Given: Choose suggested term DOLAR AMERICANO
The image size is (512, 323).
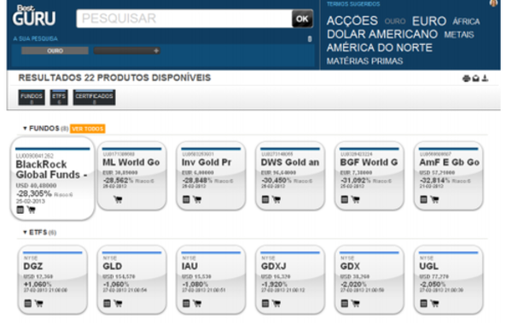Looking at the screenshot, I should click(382, 34).
